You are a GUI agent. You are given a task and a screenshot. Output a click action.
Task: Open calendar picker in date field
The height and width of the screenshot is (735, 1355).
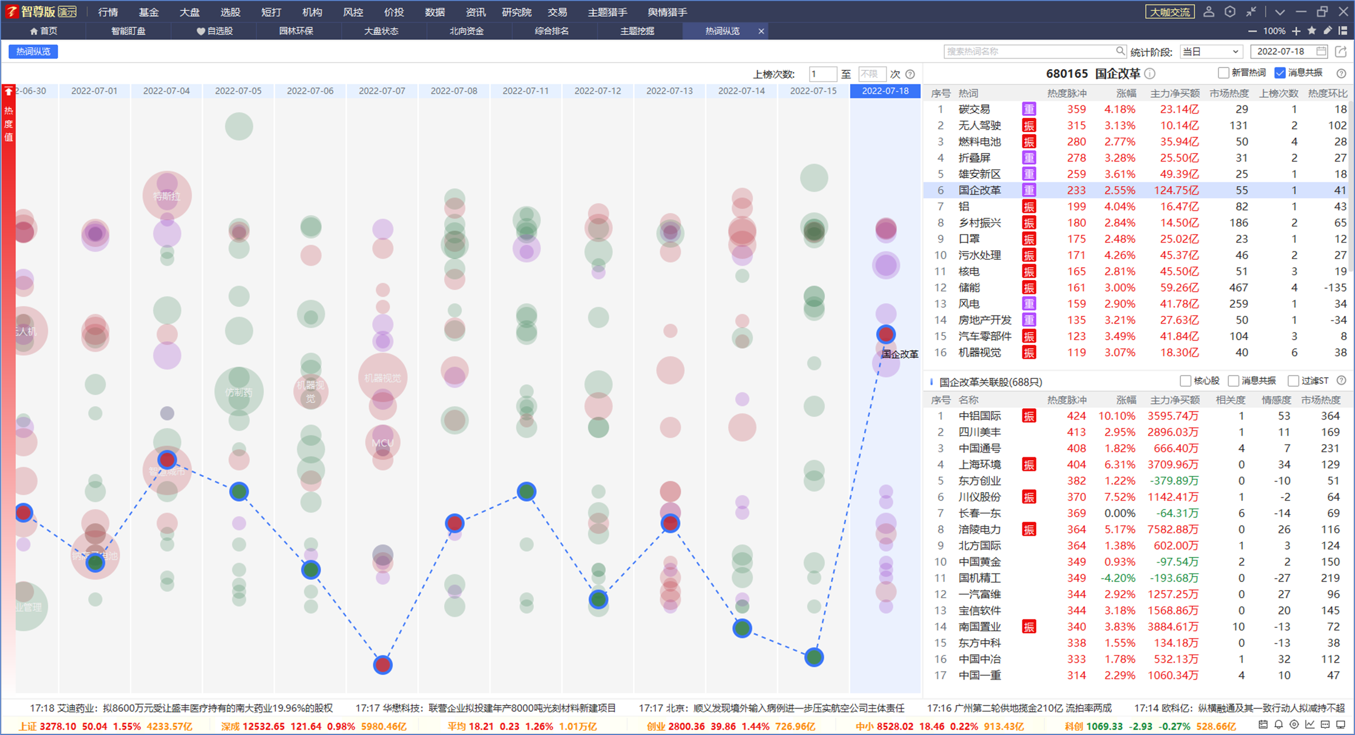[1321, 51]
